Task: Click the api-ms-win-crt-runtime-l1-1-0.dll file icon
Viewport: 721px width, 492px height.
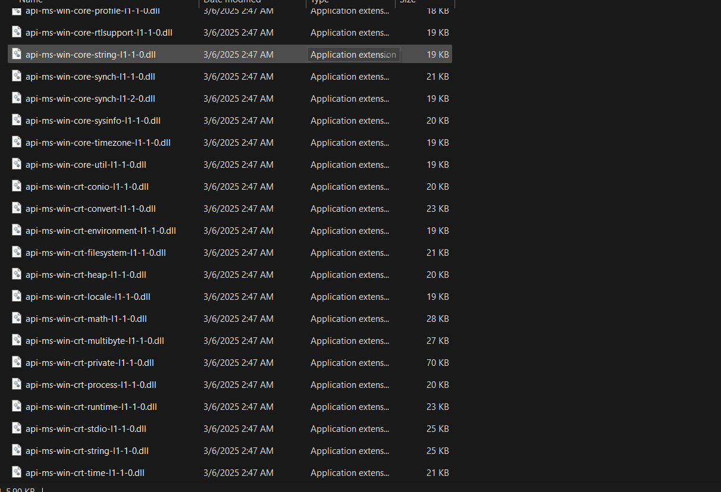Action: coord(17,406)
